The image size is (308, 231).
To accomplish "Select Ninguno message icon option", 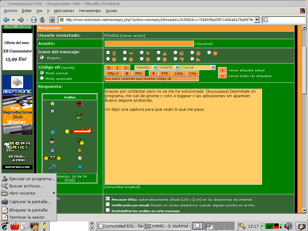I will (x=42, y=57).
